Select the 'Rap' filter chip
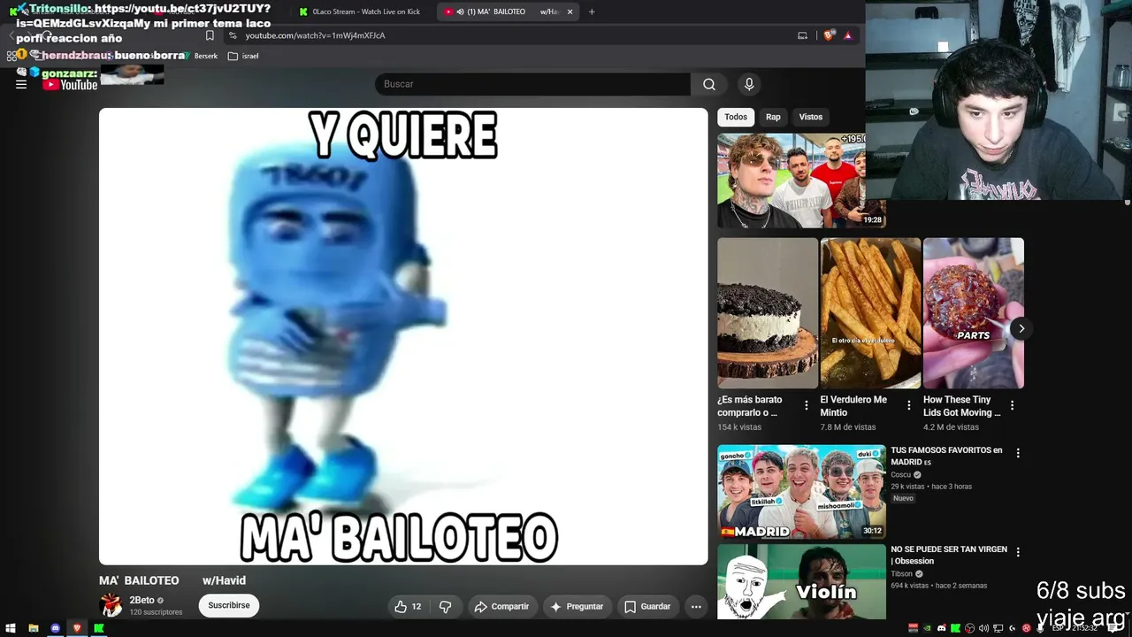This screenshot has height=637, width=1132. pos(773,117)
